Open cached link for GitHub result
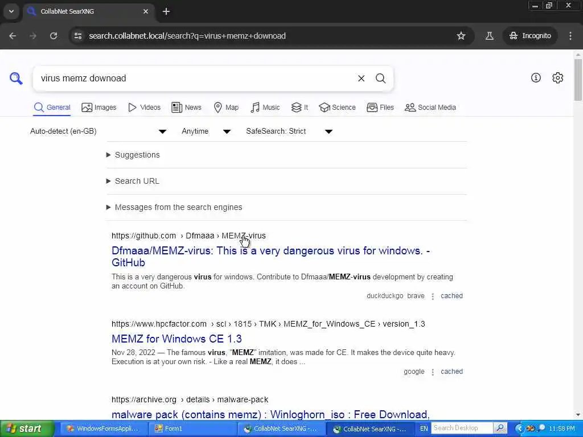The width and height of the screenshot is (583, 437). coord(451,296)
